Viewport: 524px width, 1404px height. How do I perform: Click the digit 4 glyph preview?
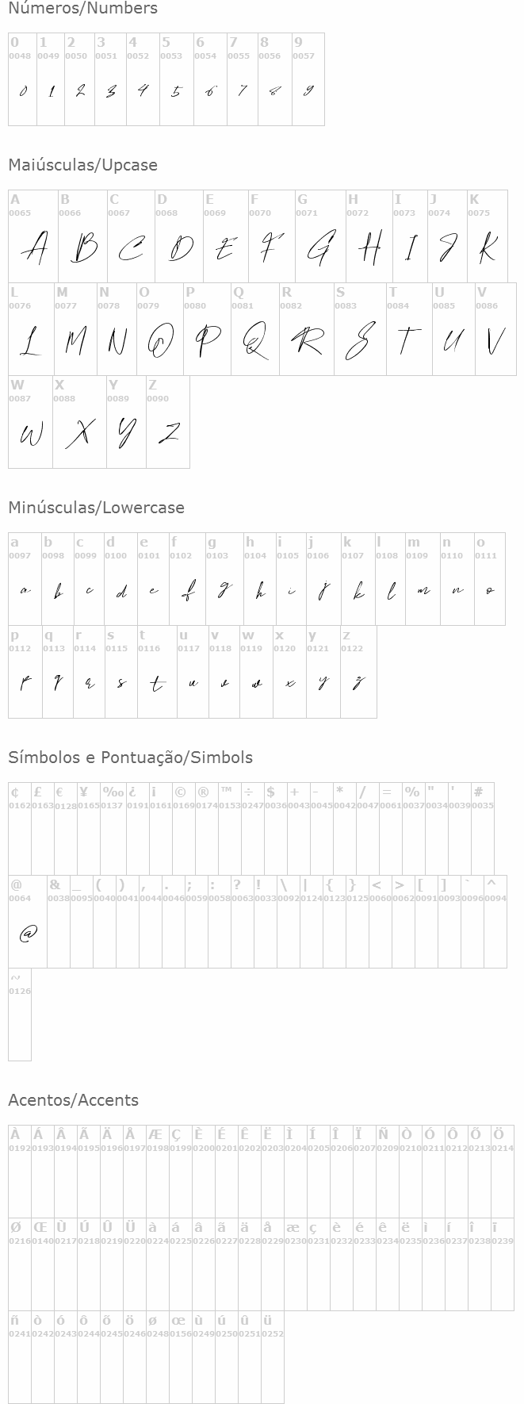coord(142,90)
